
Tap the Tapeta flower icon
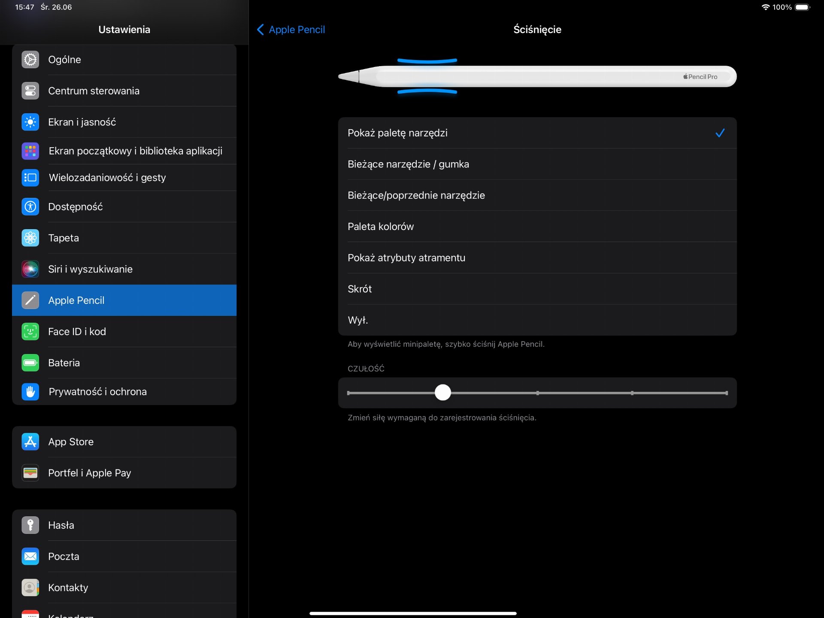pos(30,238)
